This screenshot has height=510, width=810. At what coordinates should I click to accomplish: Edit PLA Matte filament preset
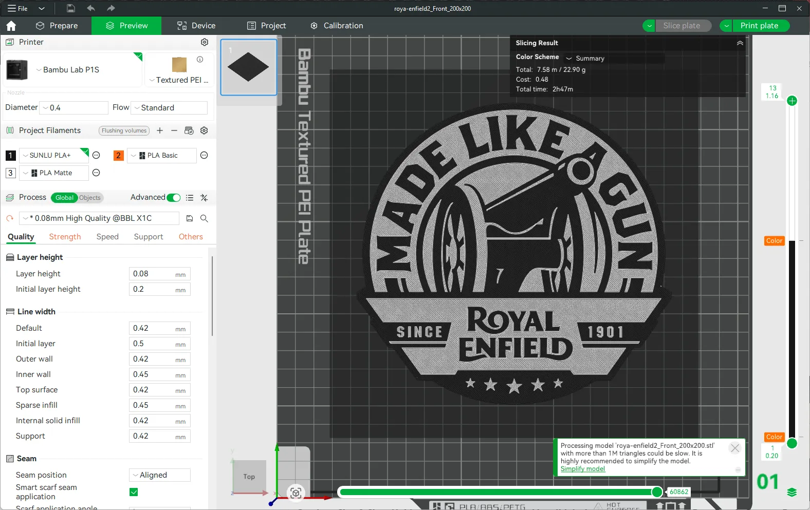[96, 173]
